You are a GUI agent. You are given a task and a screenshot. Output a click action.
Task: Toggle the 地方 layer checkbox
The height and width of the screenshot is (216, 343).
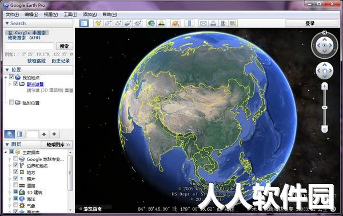pyautogui.click(x=15, y=172)
